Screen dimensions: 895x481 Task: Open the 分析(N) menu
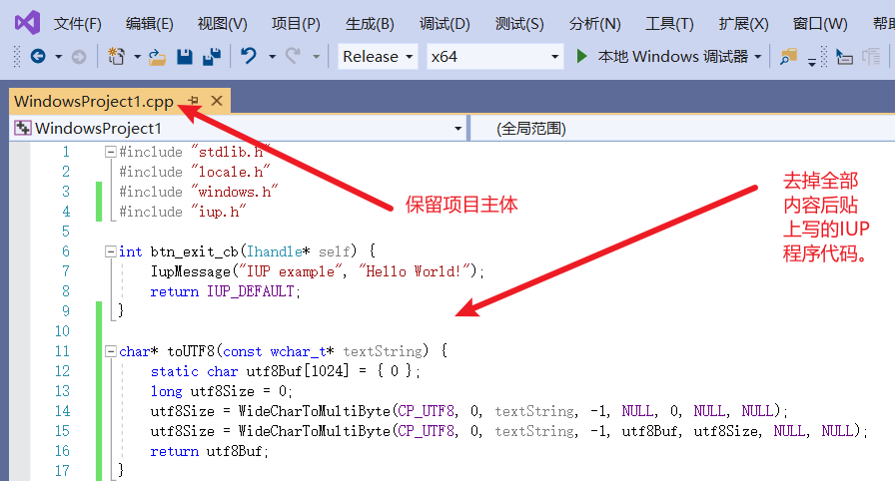tap(594, 24)
